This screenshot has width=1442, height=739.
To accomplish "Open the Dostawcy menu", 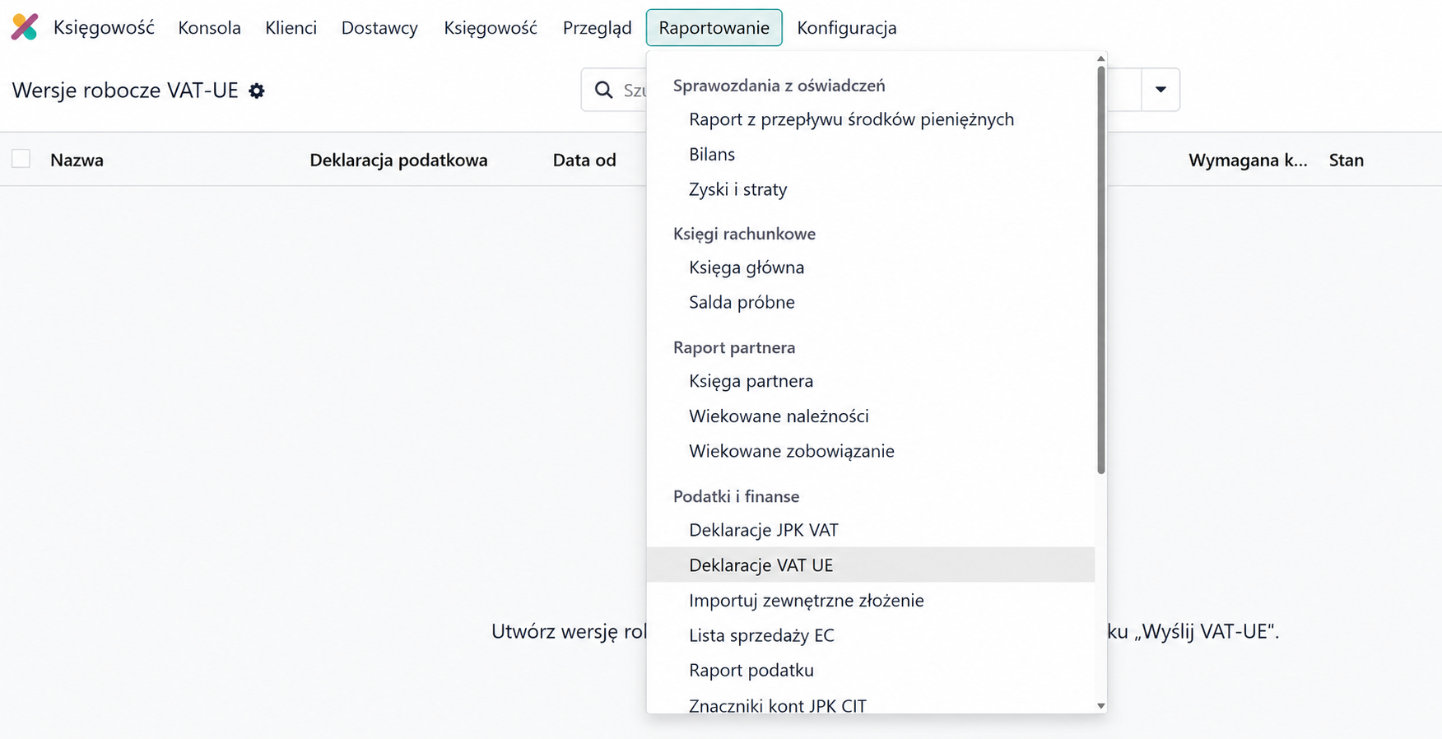I will (379, 27).
